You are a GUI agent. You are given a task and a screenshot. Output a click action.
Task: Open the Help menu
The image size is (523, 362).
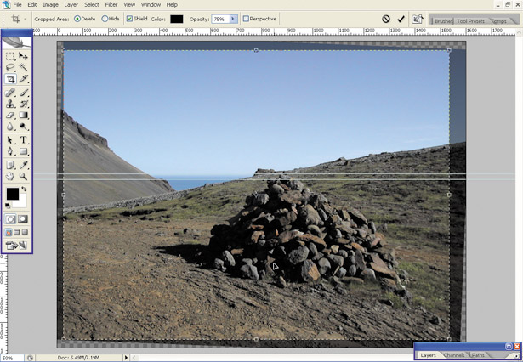[172, 4]
